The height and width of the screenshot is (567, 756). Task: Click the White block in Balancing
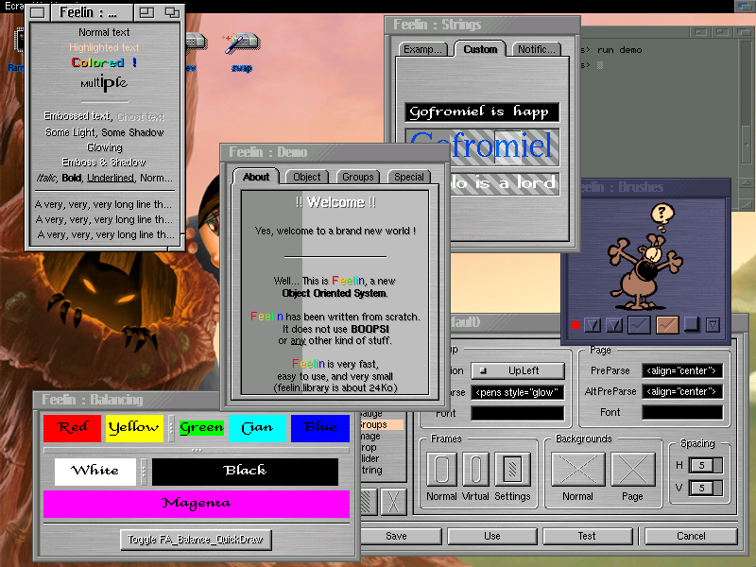95,472
